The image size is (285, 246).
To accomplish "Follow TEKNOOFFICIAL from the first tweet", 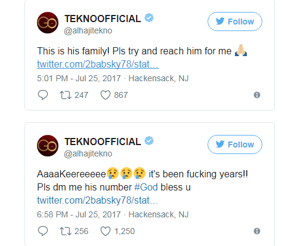I will 235,21.
